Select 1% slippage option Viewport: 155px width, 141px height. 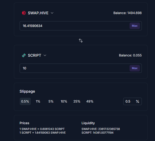pyautogui.click(x=38, y=101)
